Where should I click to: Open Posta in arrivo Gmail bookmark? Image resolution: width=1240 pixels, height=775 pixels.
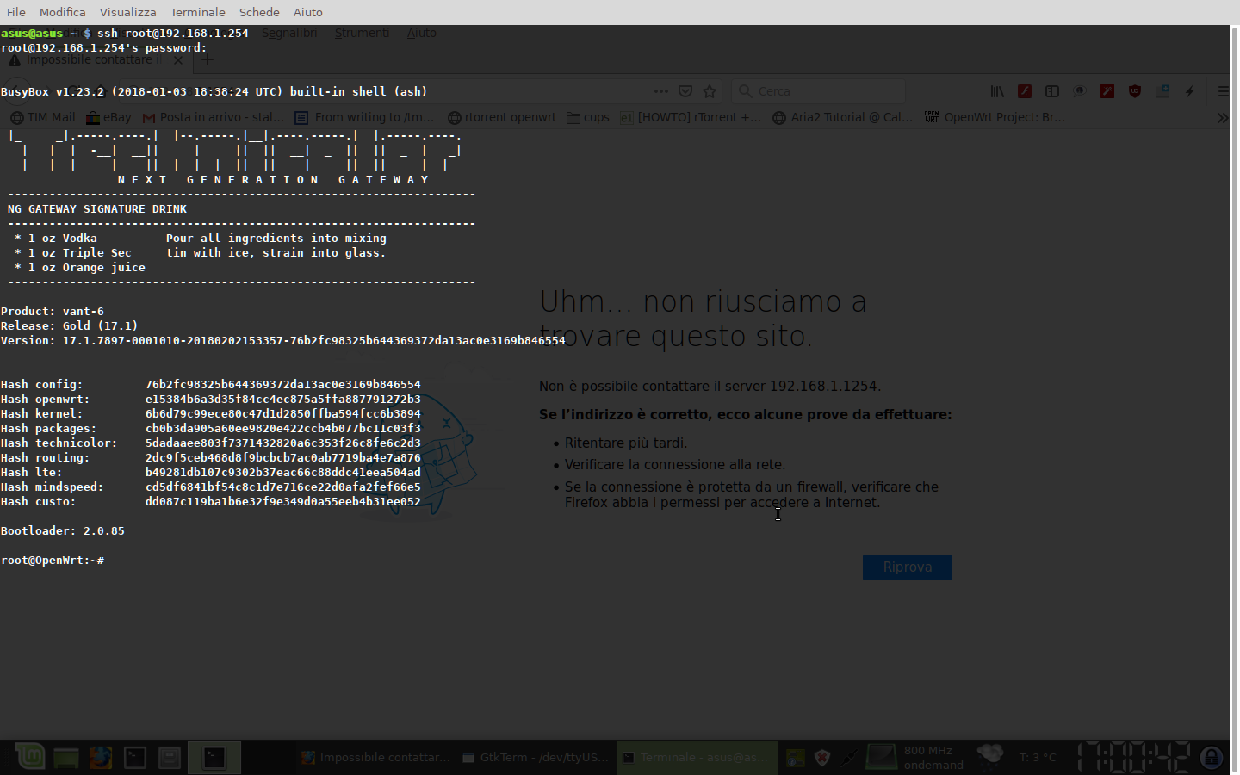pyautogui.click(x=214, y=117)
